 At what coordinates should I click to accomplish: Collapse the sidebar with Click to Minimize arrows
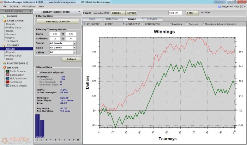30,11
